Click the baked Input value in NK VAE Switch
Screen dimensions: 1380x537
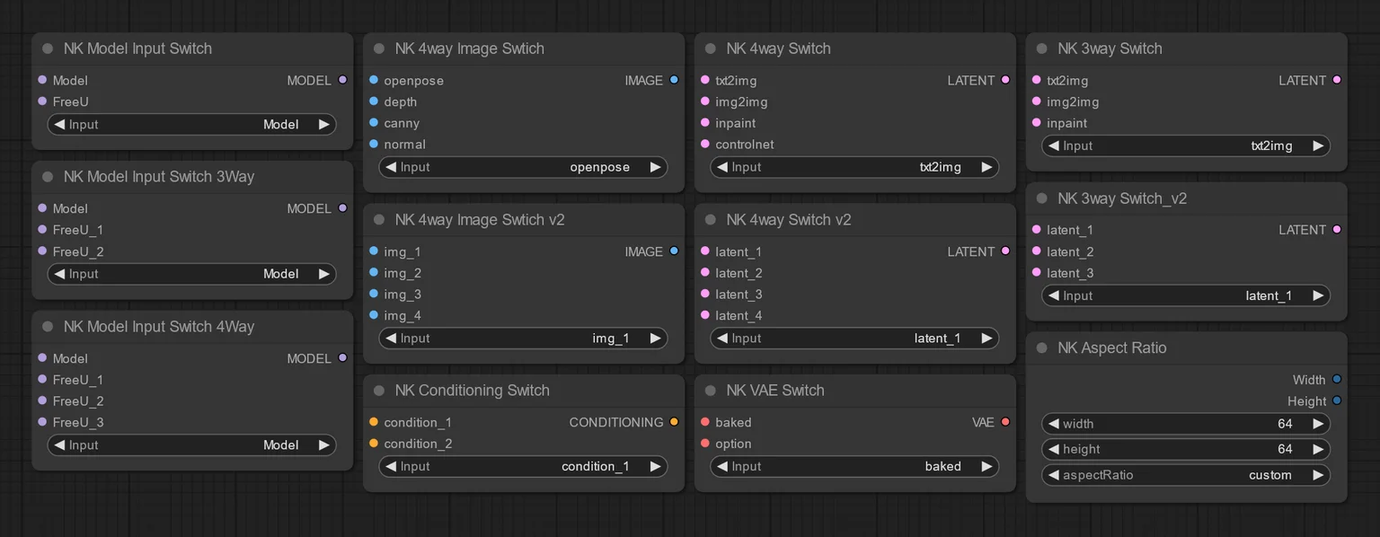point(942,466)
